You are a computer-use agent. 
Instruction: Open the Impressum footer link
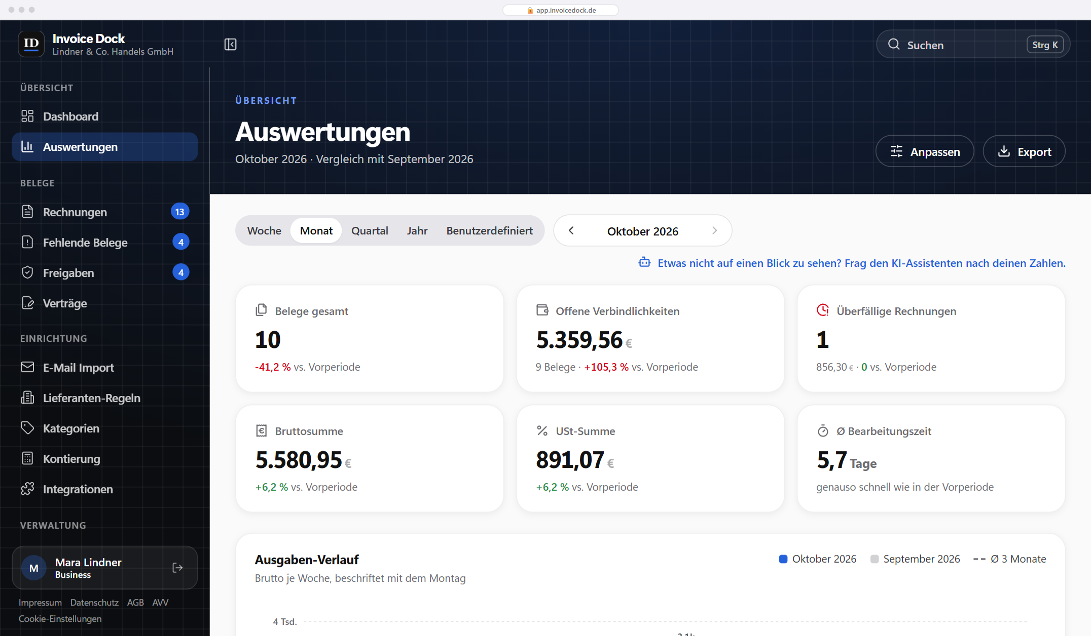(x=40, y=603)
